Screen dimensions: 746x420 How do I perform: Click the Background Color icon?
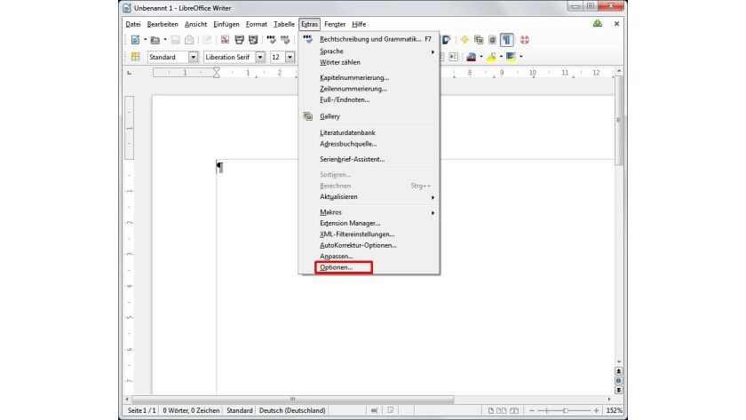[x=511, y=57]
